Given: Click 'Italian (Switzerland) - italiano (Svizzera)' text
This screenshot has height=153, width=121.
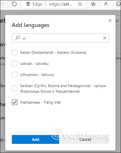Looking at the screenshot, I should click(x=53, y=52).
